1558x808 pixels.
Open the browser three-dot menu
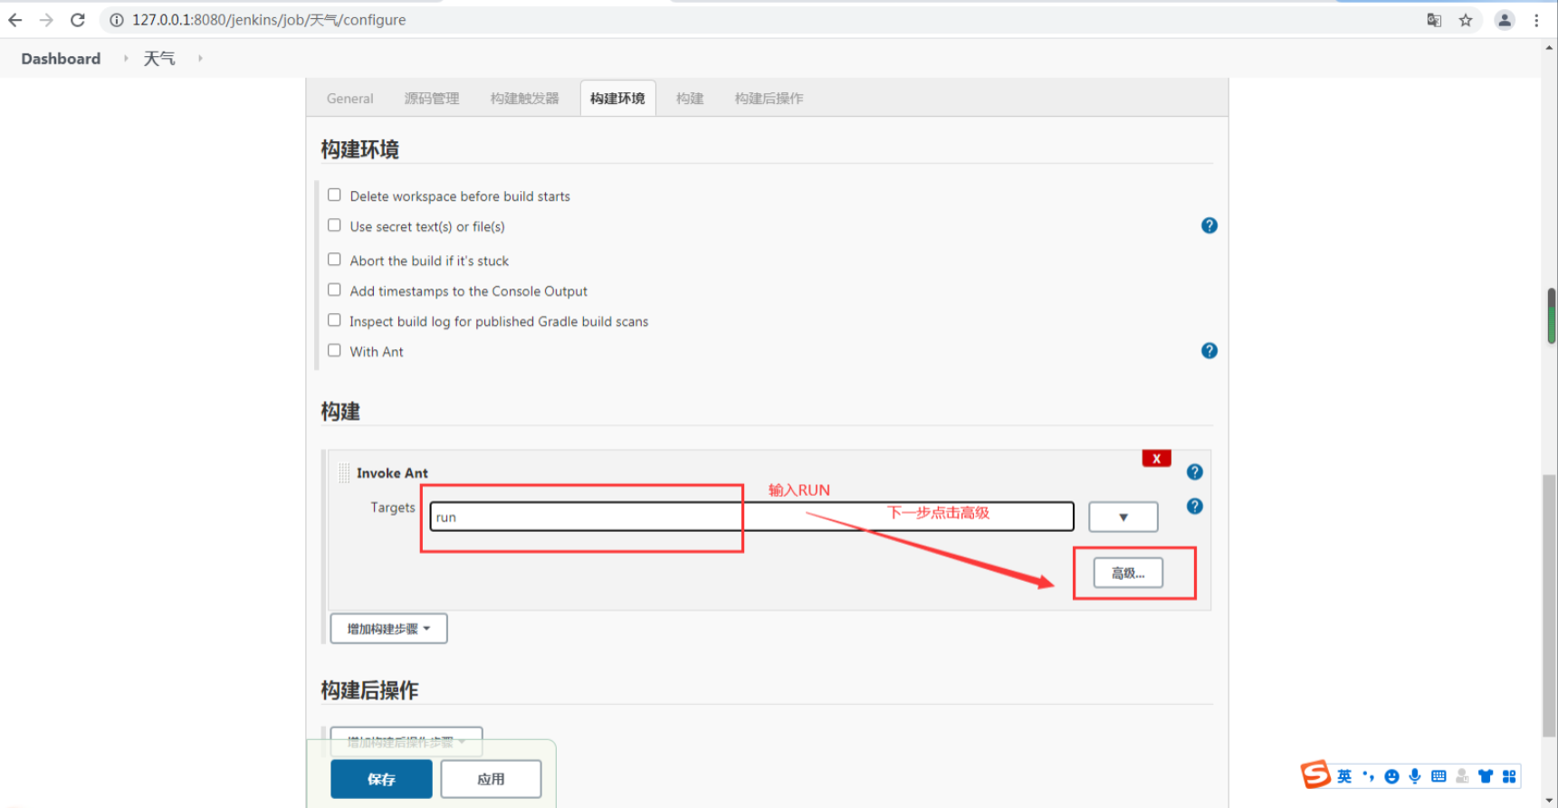point(1536,20)
